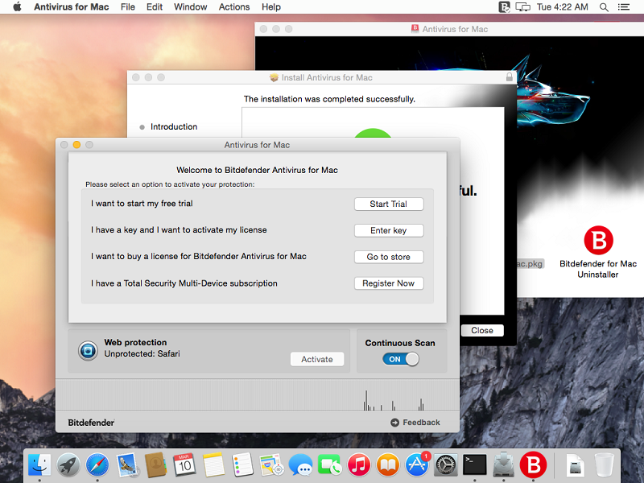Image resolution: width=644 pixels, height=483 pixels.
Task: Click the display mirroring menu bar icon
Action: (x=522, y=7)
